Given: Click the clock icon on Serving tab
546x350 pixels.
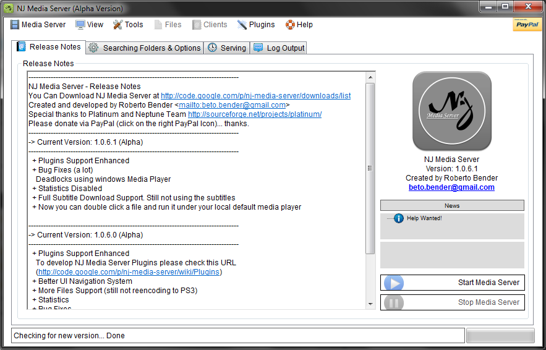Looking at the screenshot, I should [212, 48].
